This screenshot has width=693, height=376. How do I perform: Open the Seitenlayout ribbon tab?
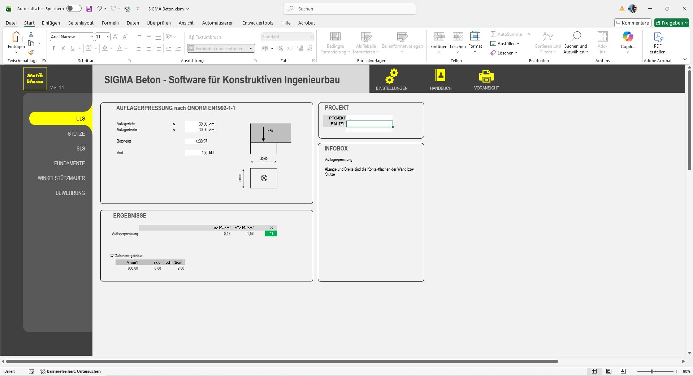tap(81, 23)
